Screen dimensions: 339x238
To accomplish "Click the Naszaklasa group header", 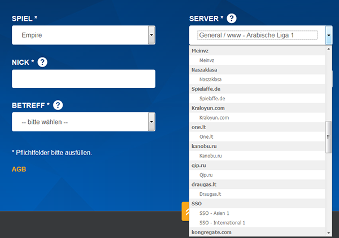I will click(257, 70).
